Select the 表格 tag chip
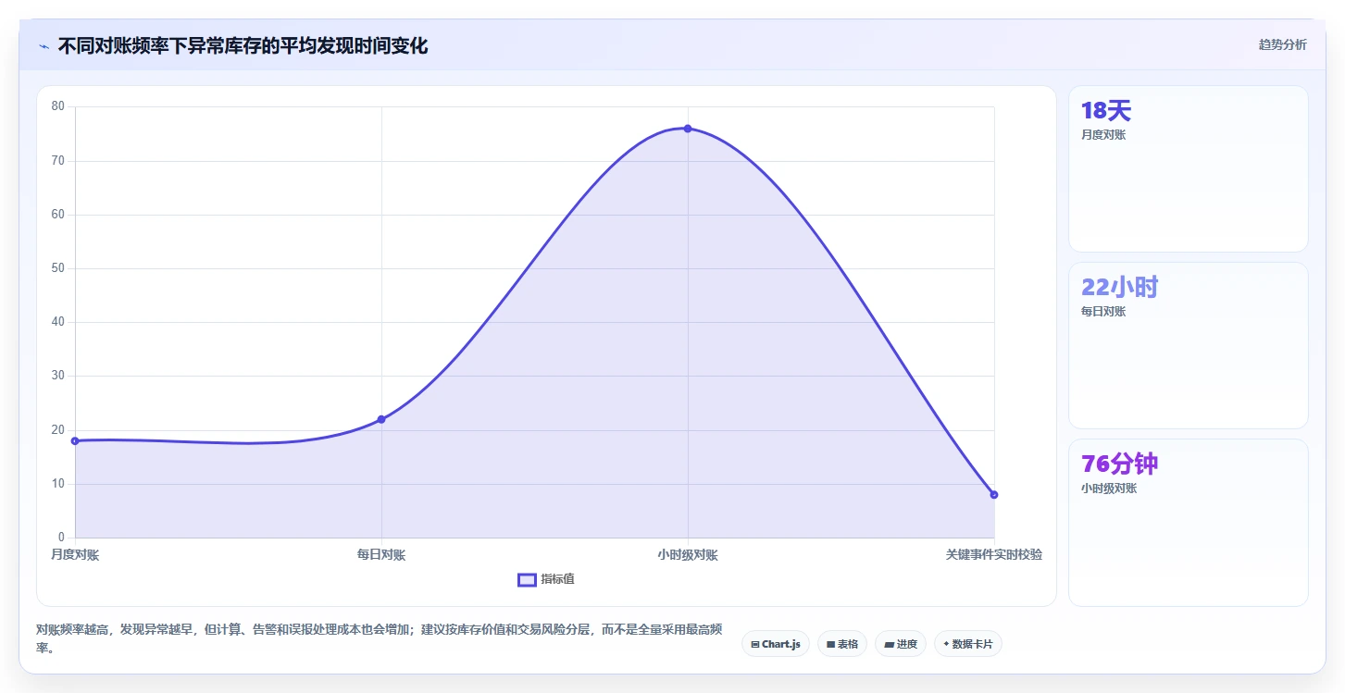 [x=842, y=644]
